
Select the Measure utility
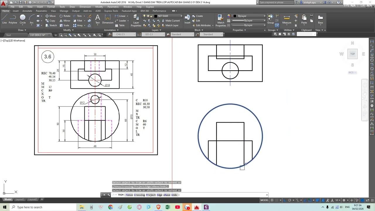287,19
